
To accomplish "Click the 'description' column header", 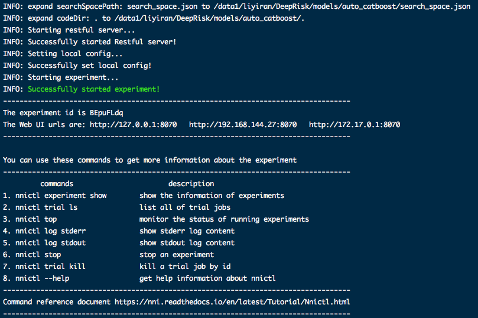I will (191, 184).
